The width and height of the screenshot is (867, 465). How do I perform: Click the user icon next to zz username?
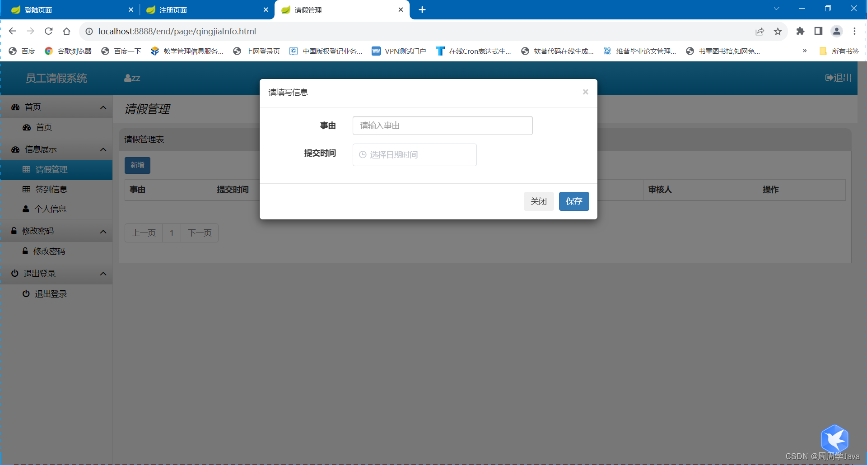[127, 78]
